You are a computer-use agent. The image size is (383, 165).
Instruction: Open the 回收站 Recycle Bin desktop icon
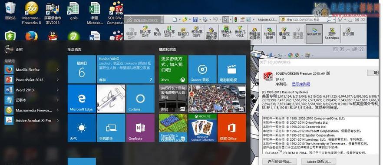10,11
